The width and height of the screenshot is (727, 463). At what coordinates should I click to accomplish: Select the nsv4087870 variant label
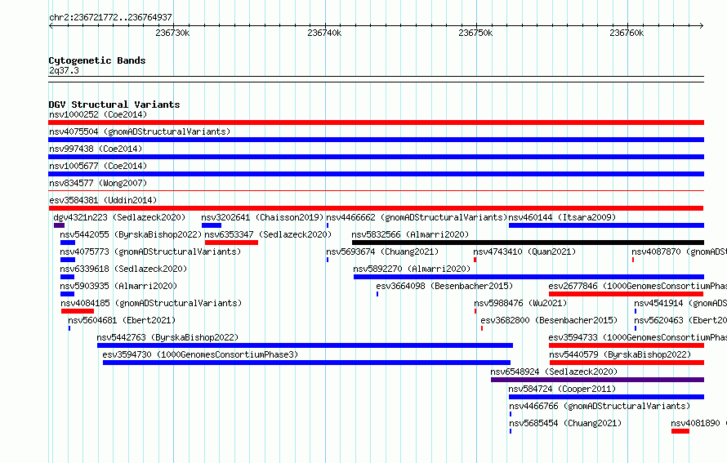(679, 252)
